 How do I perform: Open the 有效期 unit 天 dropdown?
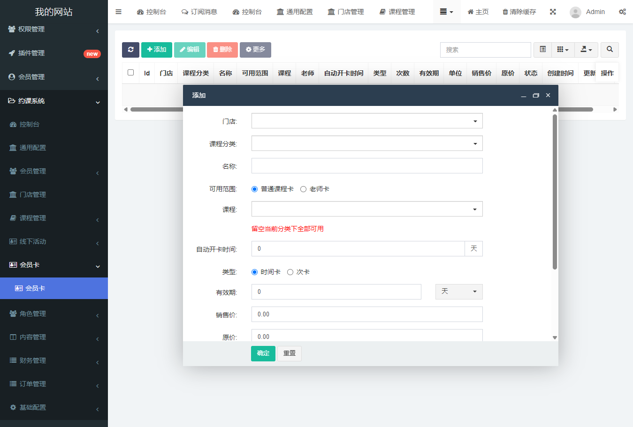point(459,292)
